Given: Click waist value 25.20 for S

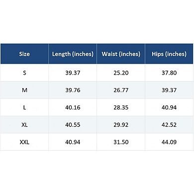Looking at the screenshot, I should point(121,73).
